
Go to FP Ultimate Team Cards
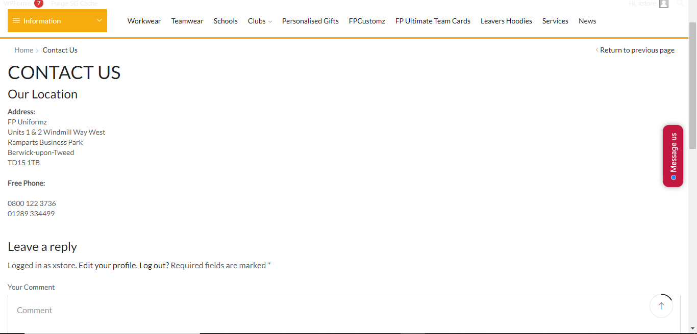click(433, 21)
